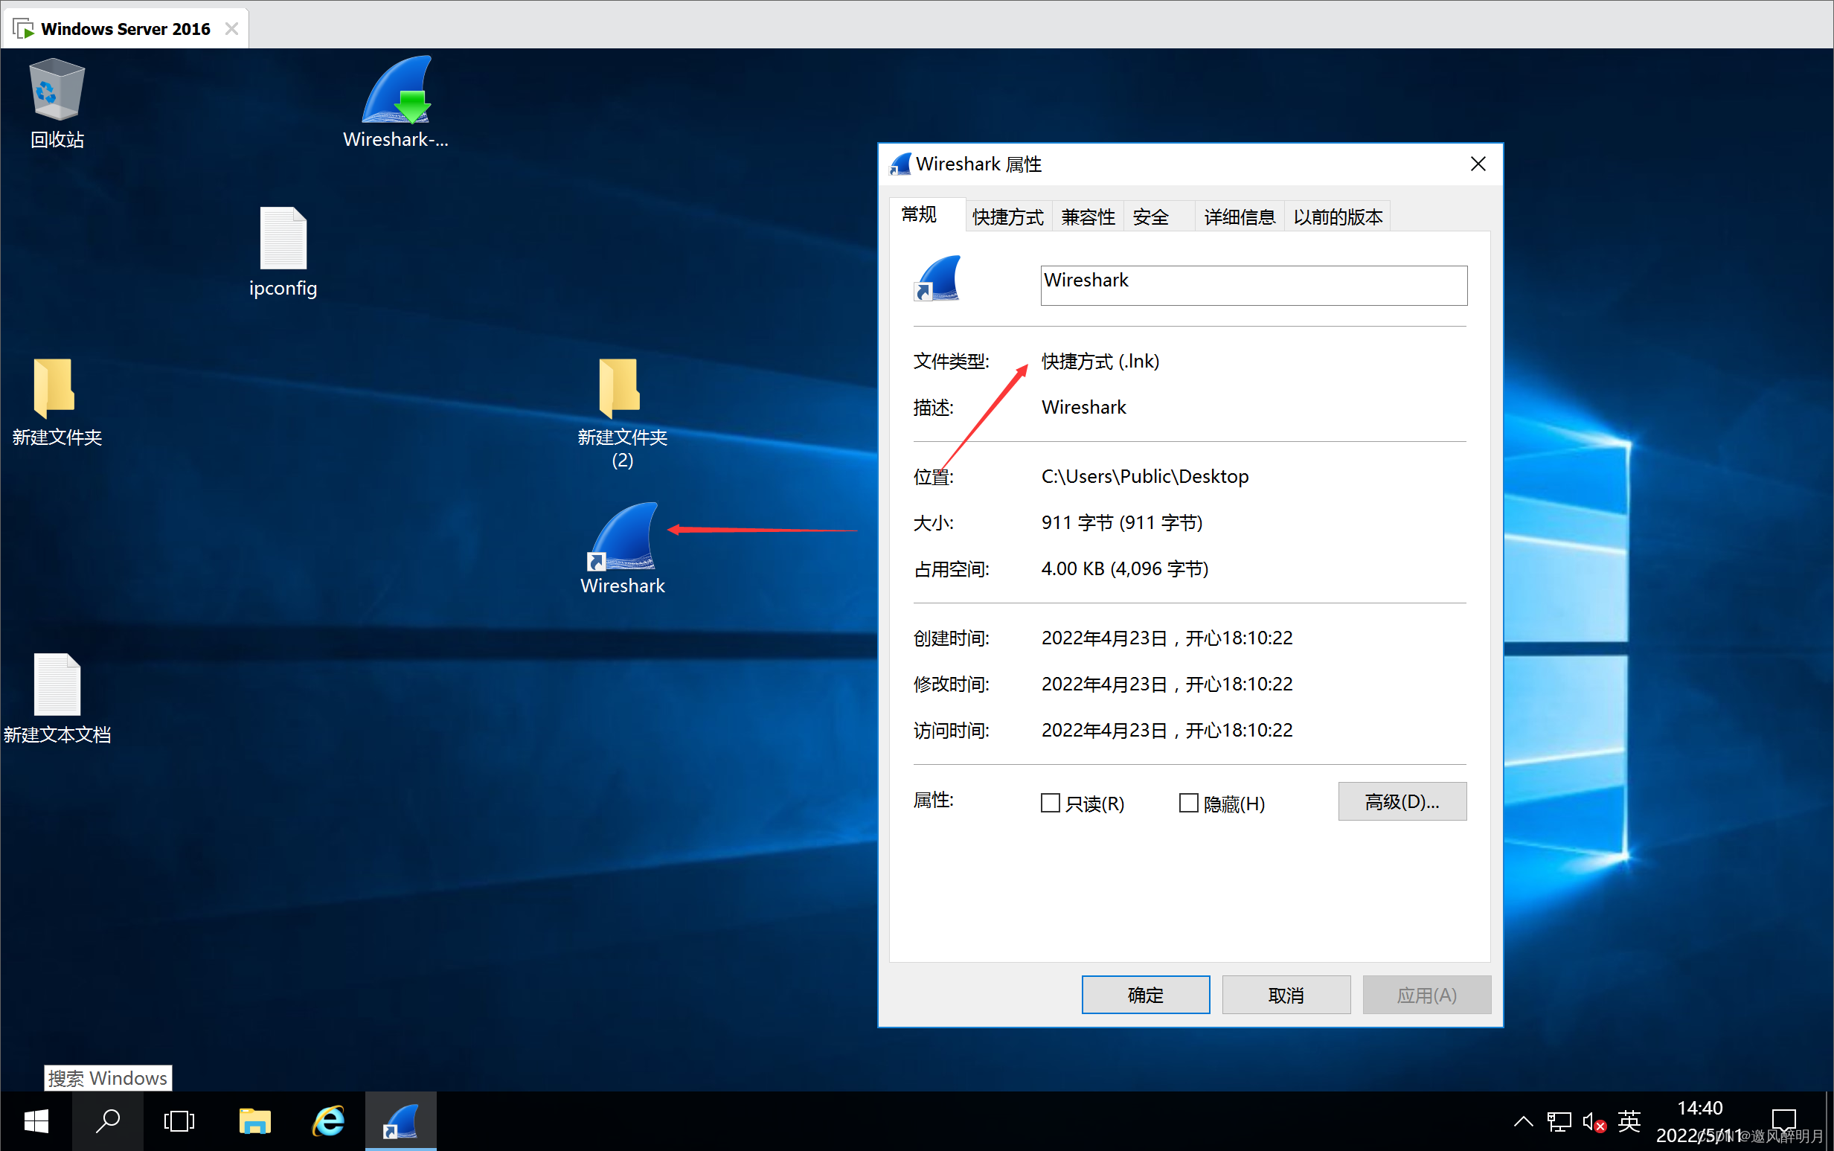Open 高级(D)... advanced attributes
This screenshot has width=1834, height=1151.
click(1402, 801)
